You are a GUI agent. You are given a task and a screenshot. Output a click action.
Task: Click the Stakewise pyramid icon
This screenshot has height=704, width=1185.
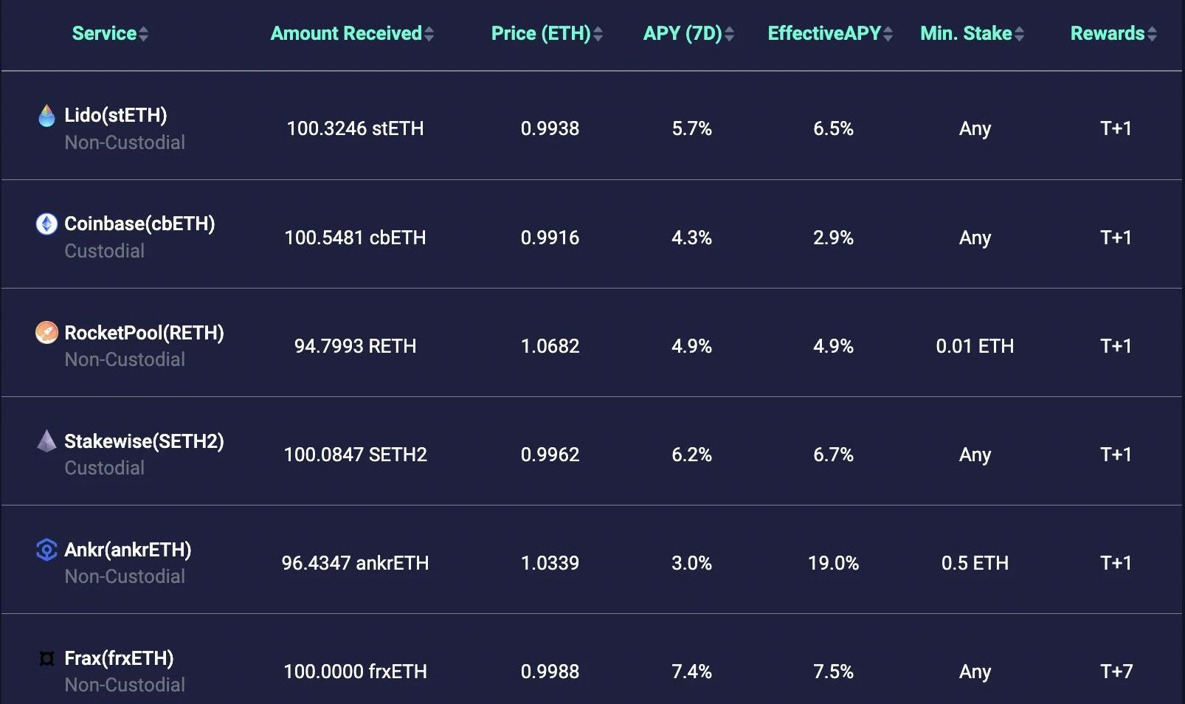(46, 441)
